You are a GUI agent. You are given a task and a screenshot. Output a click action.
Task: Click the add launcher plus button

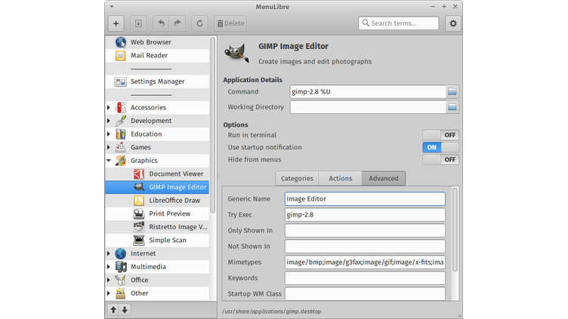116,23
